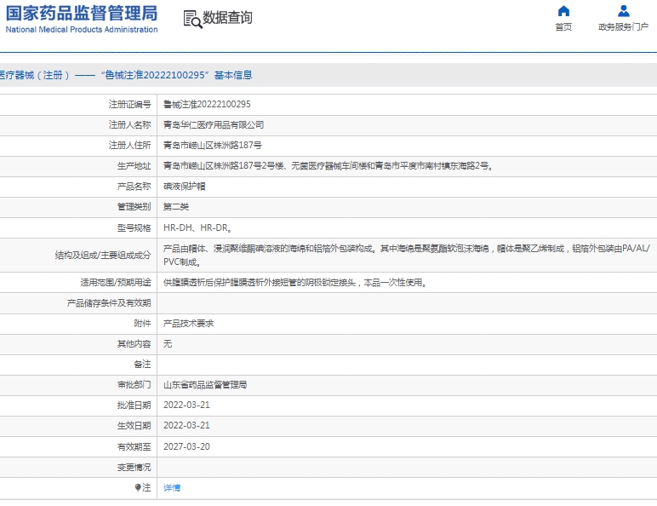The height and width of the screenshot is (506, 657).
Task: Click the 注册证编号 label
Action: pyautogui.click(x=129, y=105)
